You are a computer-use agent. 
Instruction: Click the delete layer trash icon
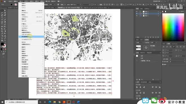coord(158,37)
